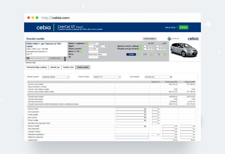Click the Obvyklá cena s DPH value field
The height and width of the screenshot is (154, 225).
click(161, 49)
